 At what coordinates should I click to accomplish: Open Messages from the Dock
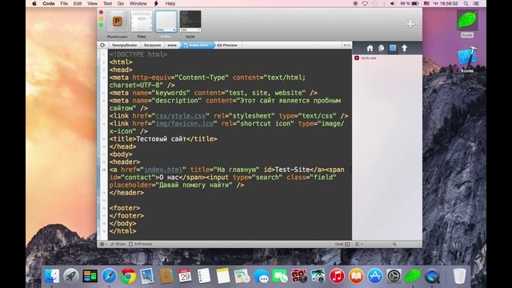tap(261, 276)
